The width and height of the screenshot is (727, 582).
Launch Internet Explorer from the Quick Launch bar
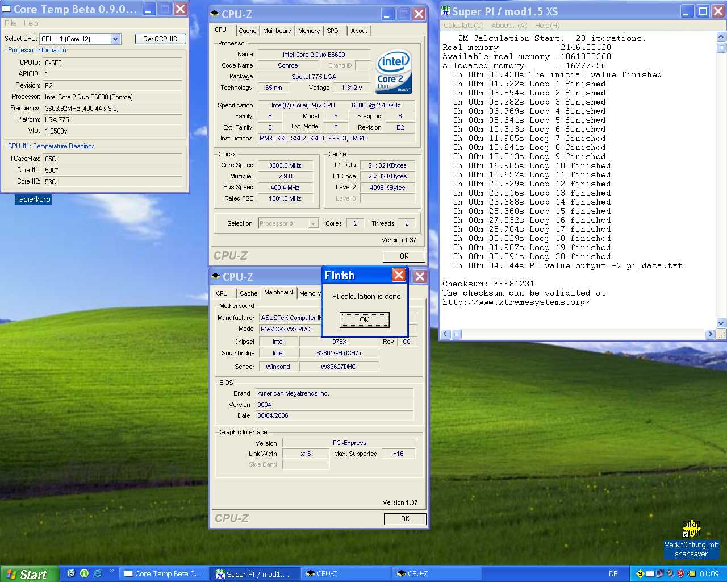point(97,573)
